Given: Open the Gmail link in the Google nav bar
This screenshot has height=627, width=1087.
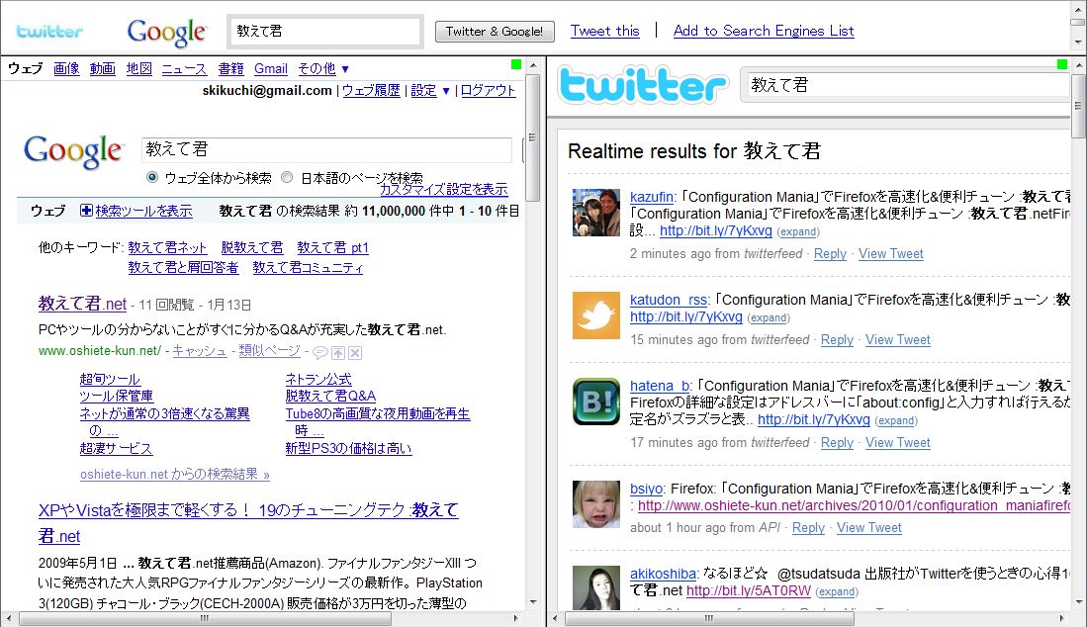Looking at the screenshot, I should coord(271,68).
